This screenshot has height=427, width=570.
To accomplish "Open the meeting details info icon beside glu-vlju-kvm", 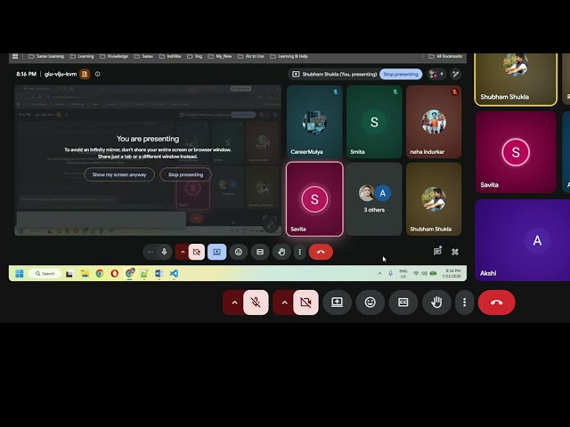I will click(x=97, y=74).
